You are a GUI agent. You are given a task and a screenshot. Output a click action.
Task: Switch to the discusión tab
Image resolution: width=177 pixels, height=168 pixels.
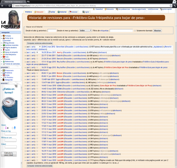[x=39, y=12]
